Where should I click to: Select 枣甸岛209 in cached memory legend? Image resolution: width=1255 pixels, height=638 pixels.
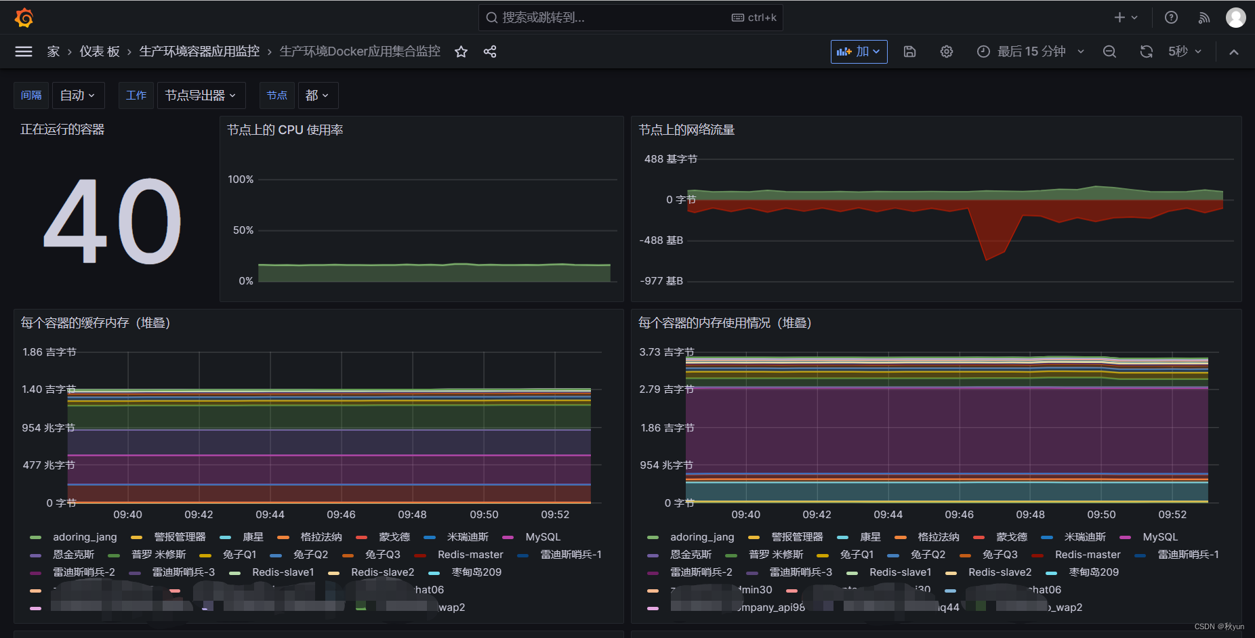click(476, 572)
